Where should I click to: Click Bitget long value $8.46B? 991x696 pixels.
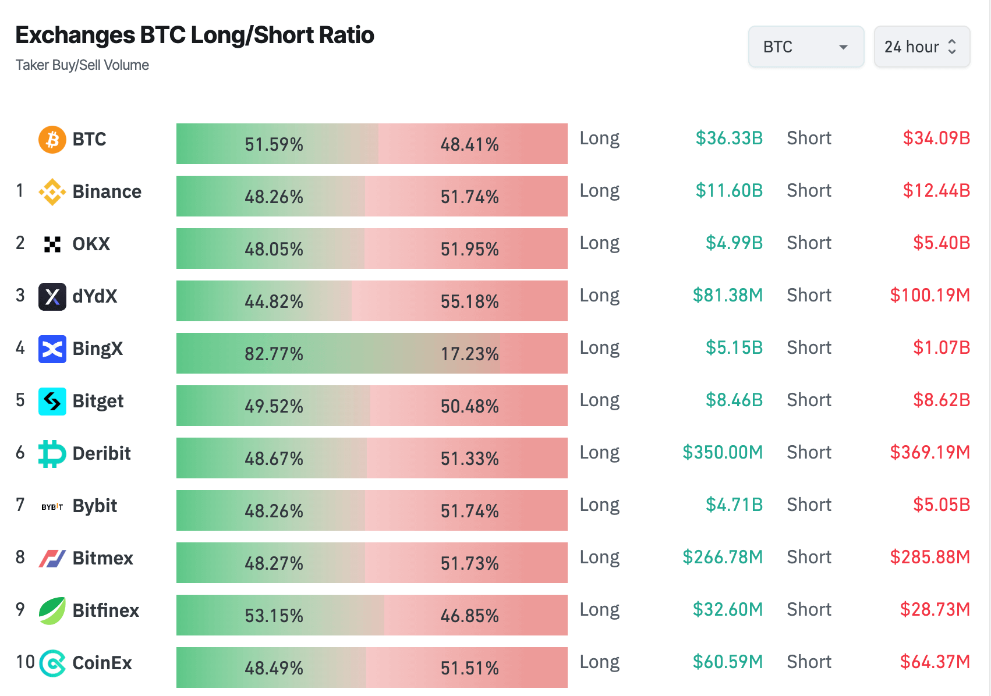(x=734, y=400)
